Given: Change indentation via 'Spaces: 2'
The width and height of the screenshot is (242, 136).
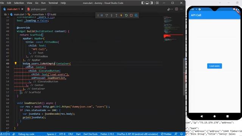Looking at the screenshot, I should coord(51,134).
